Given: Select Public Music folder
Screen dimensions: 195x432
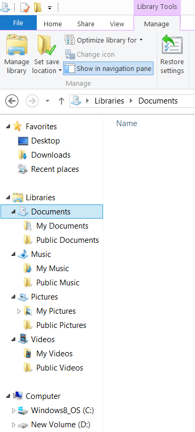Looking at the screenshot, I should pyautogui.click(x=58, y=283).
